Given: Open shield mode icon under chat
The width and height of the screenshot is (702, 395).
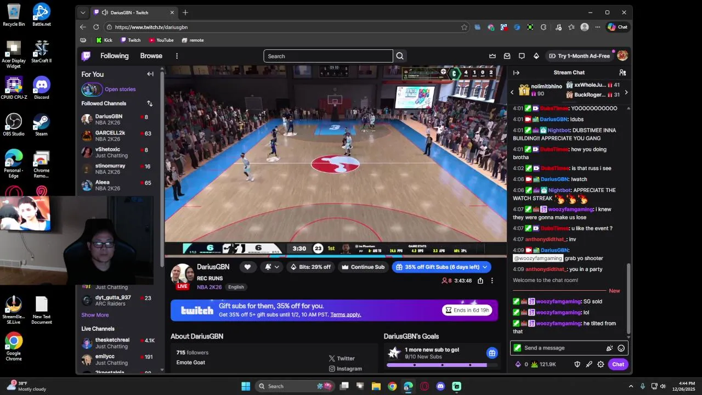Looking at the screenshot, I should point(577,364).
